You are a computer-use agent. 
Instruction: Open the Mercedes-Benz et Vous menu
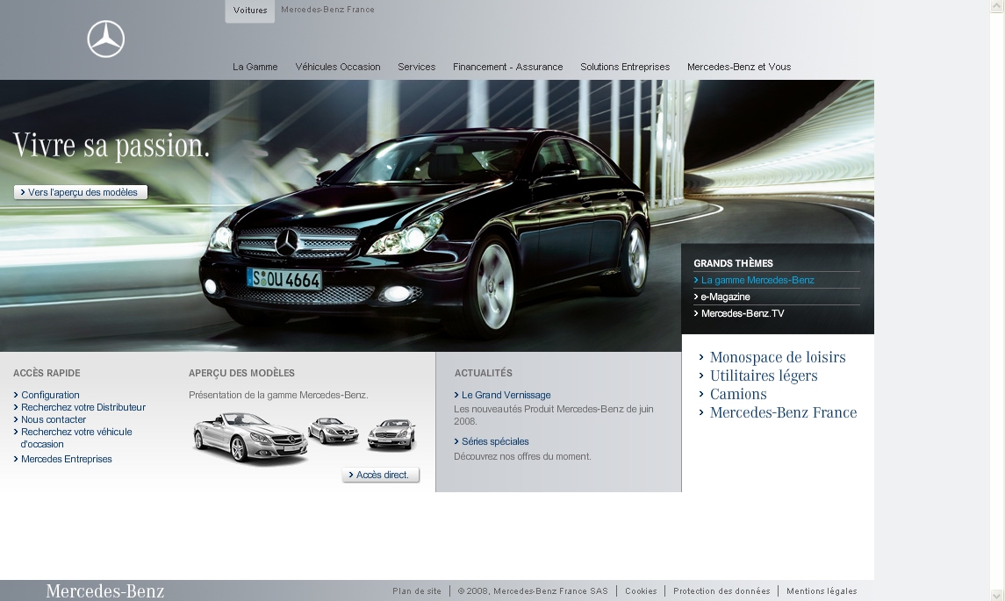click(x=739, y=67)
